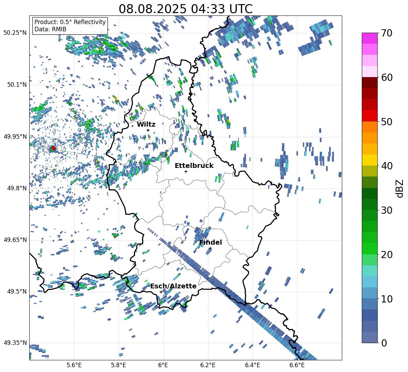This screenshot has height=372, width=408.
Task: Click the orange swatch just below 50 dBZ
Action: tap(369, 127)
